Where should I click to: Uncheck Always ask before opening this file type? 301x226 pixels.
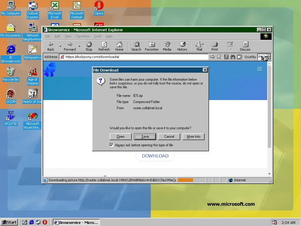point(111,145)
